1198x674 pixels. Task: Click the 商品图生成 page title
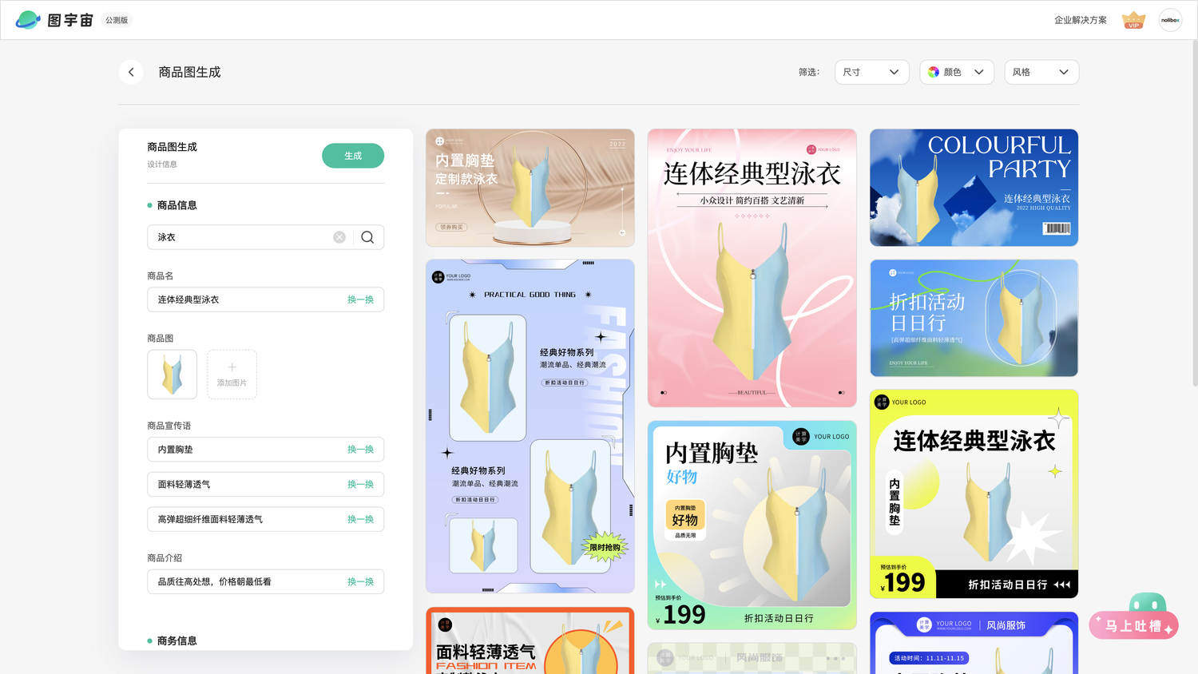point(189,72)
